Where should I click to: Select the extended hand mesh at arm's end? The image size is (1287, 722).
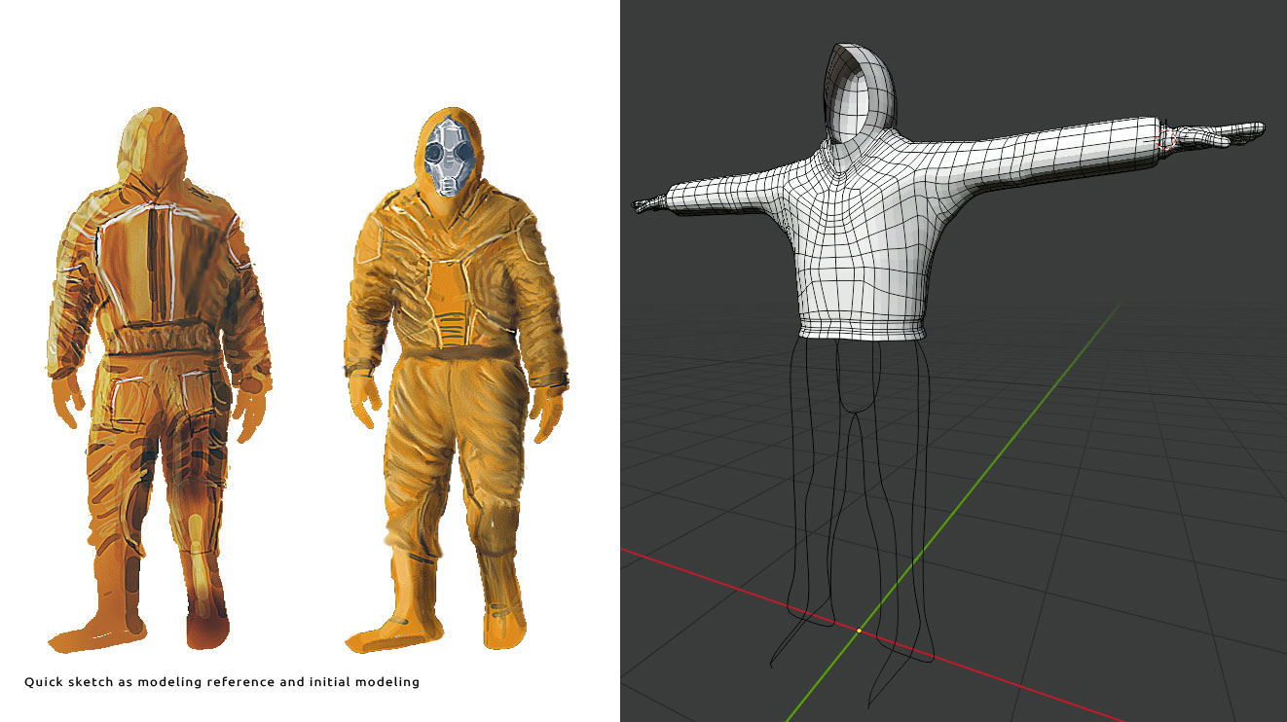(x=1217, y=135)
